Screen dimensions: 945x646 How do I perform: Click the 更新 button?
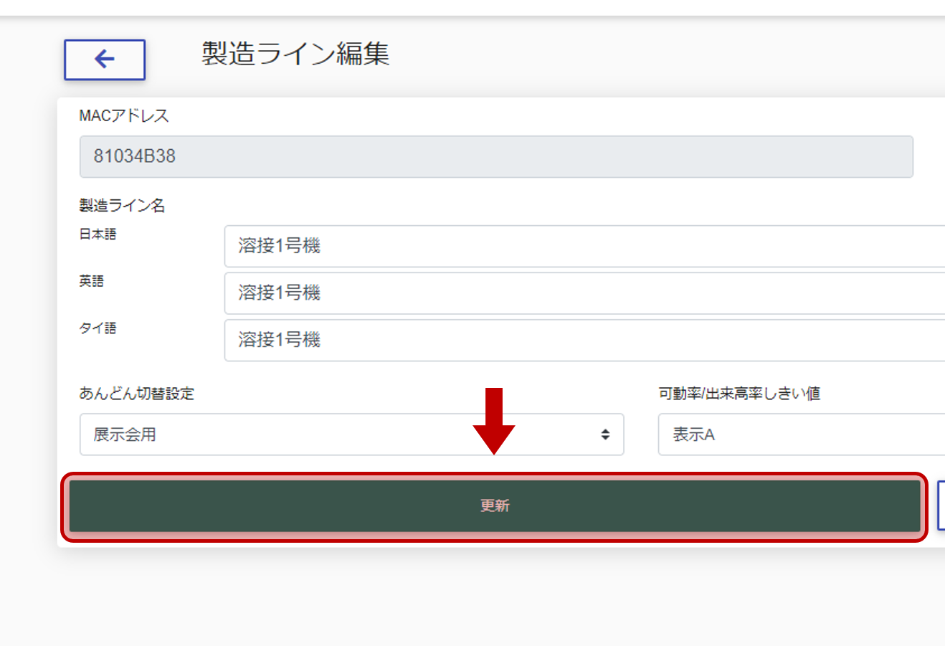[x=495, y=506]
